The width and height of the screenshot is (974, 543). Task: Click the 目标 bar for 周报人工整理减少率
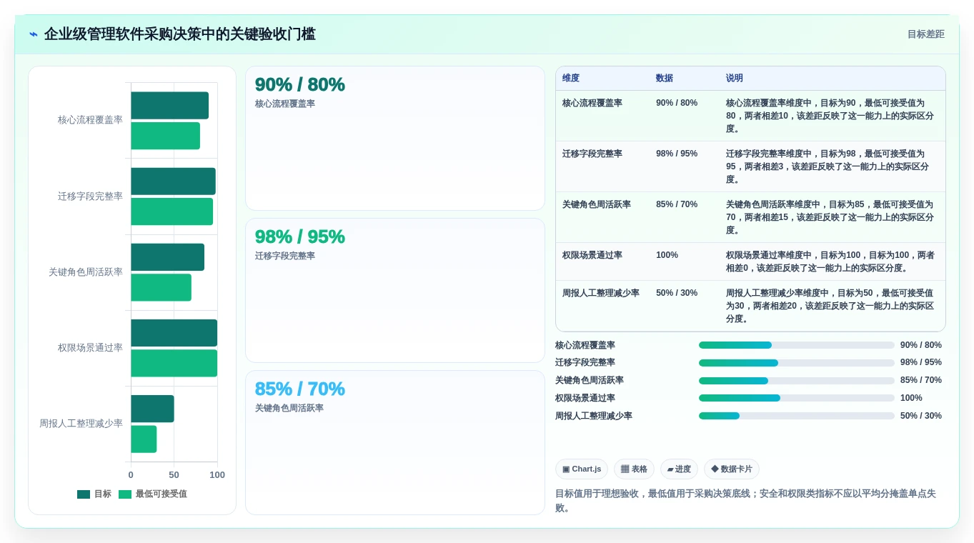(152, 409)
